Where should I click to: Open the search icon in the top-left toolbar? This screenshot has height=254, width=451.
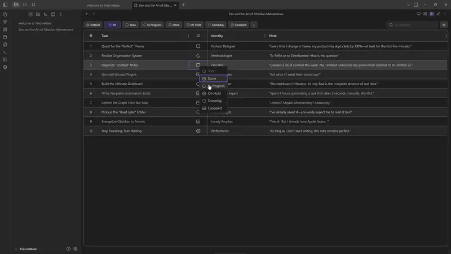pyautogui.click(x=25, y=5)
